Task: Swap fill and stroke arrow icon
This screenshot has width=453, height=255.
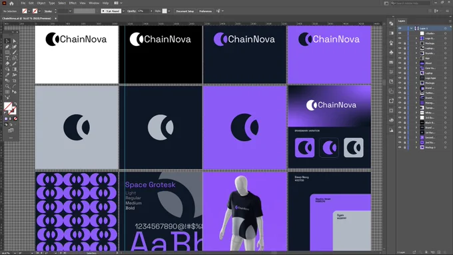Action: (15, 104)
